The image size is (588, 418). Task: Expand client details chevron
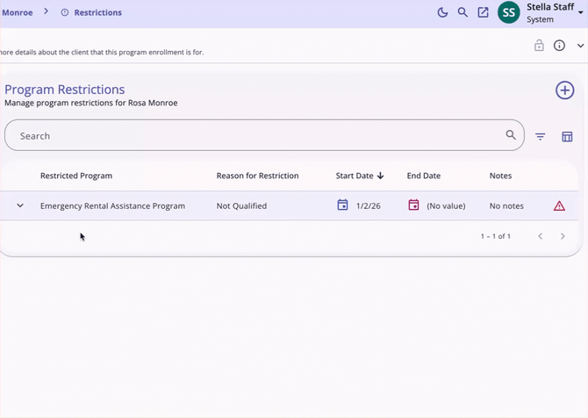[x=580, y=46]
